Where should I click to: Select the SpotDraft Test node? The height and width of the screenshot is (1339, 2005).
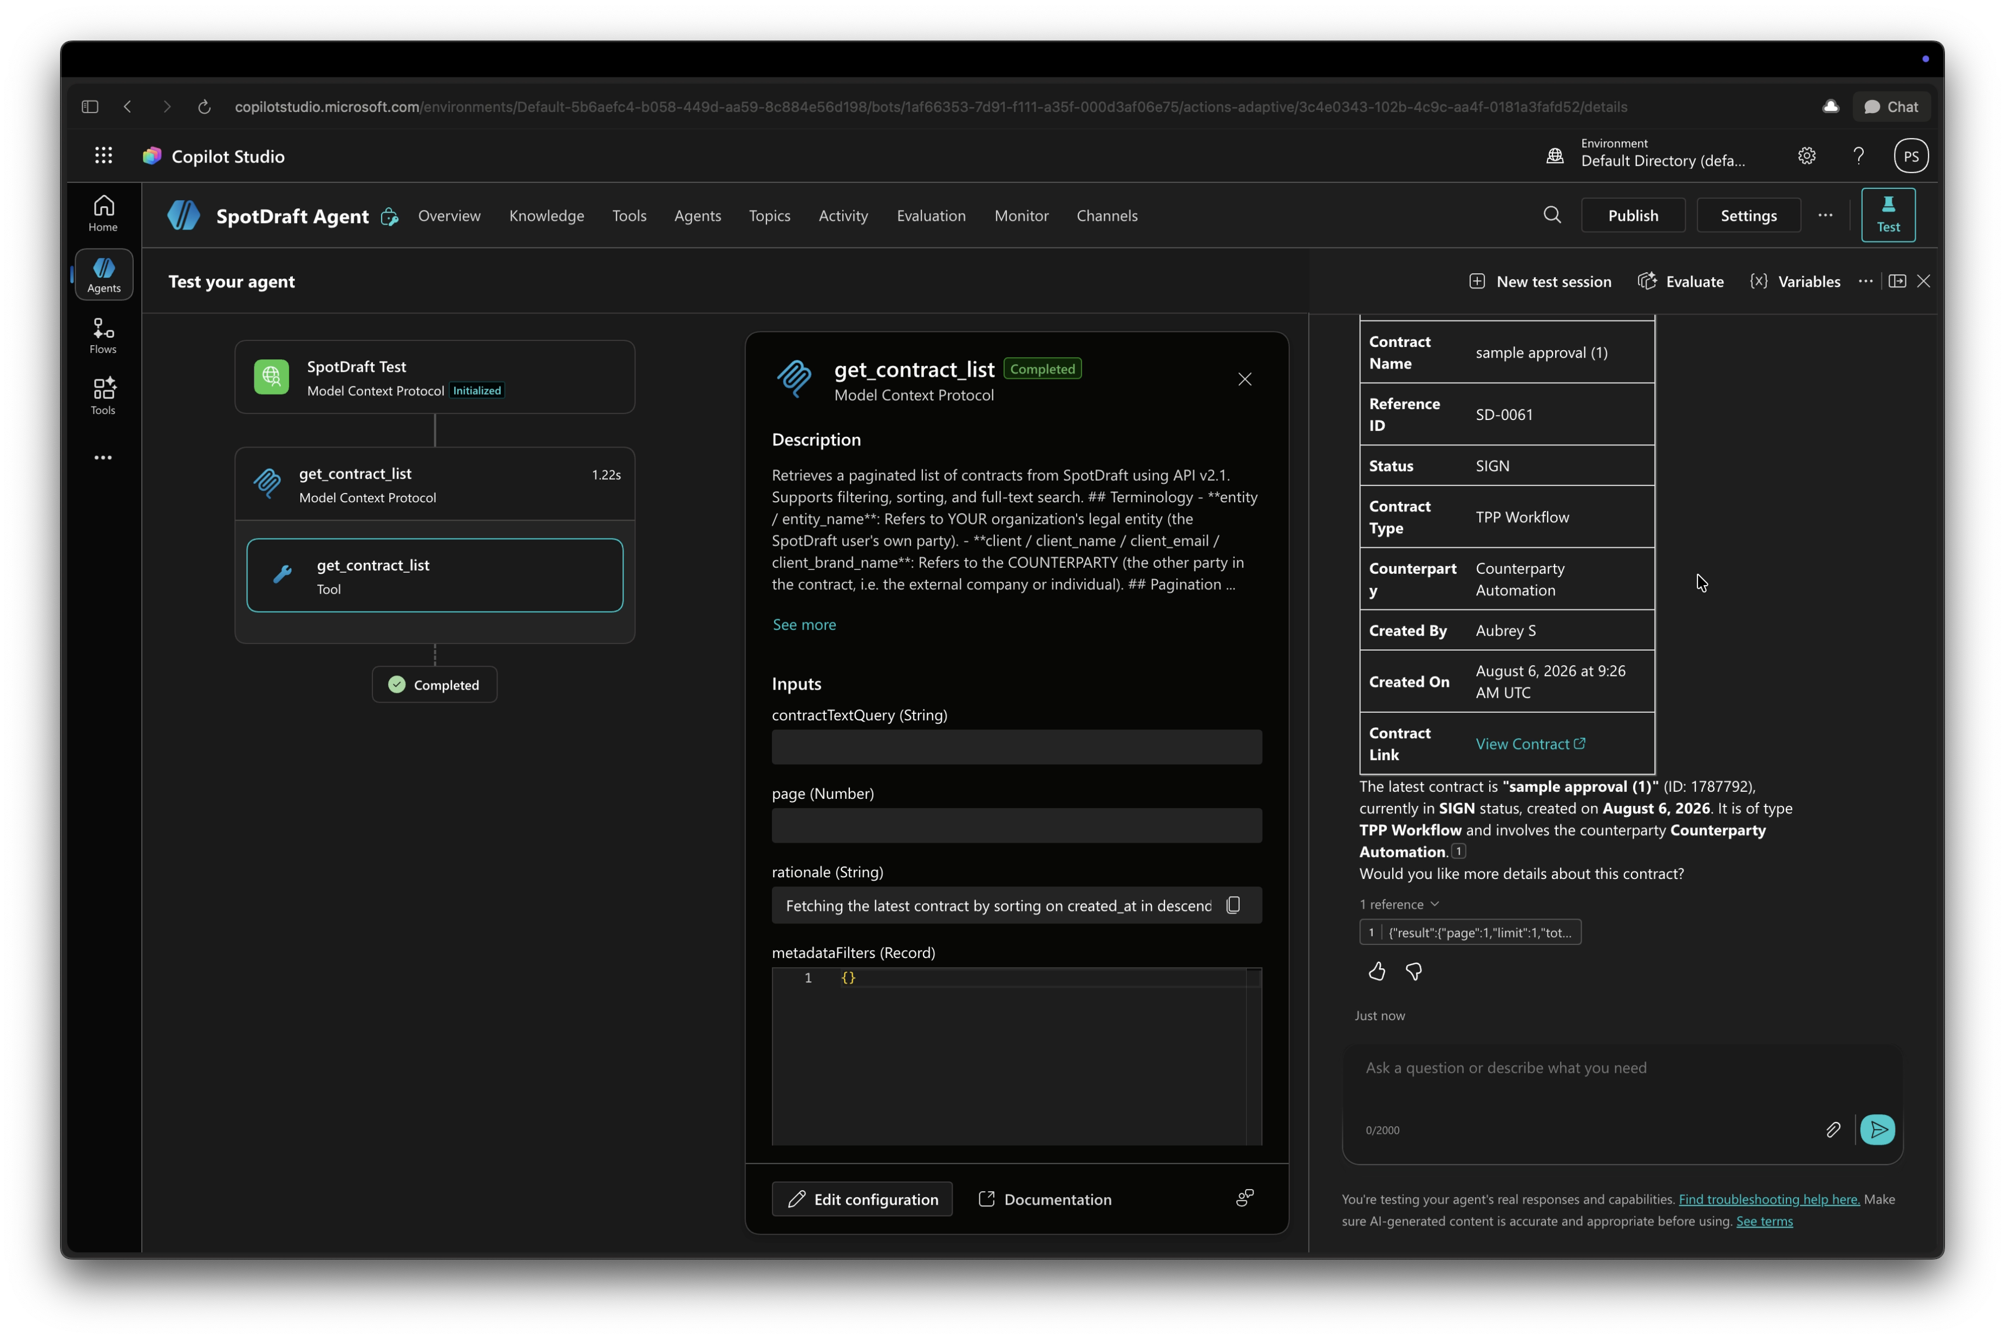435,377
